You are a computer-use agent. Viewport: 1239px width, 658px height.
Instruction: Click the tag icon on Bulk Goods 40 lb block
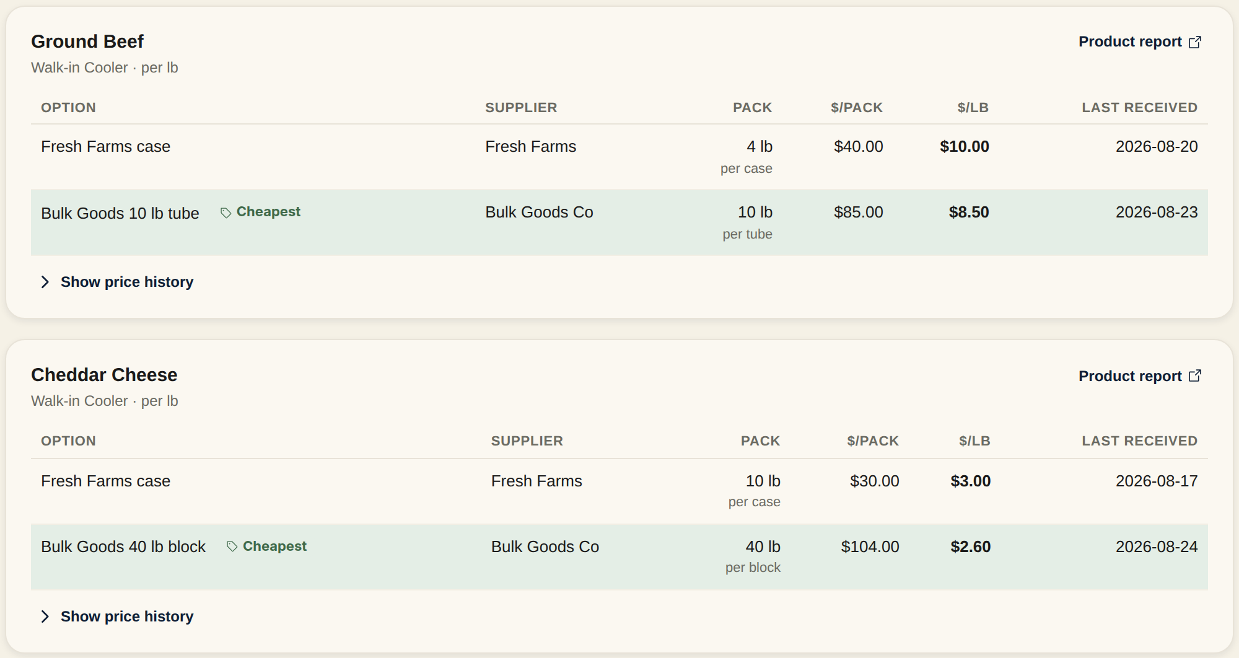click(232, 546)
